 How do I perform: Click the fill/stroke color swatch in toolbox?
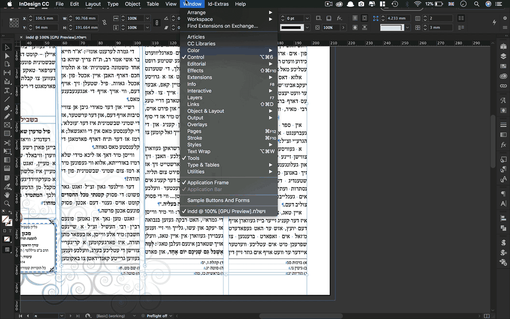coord(6,219)
